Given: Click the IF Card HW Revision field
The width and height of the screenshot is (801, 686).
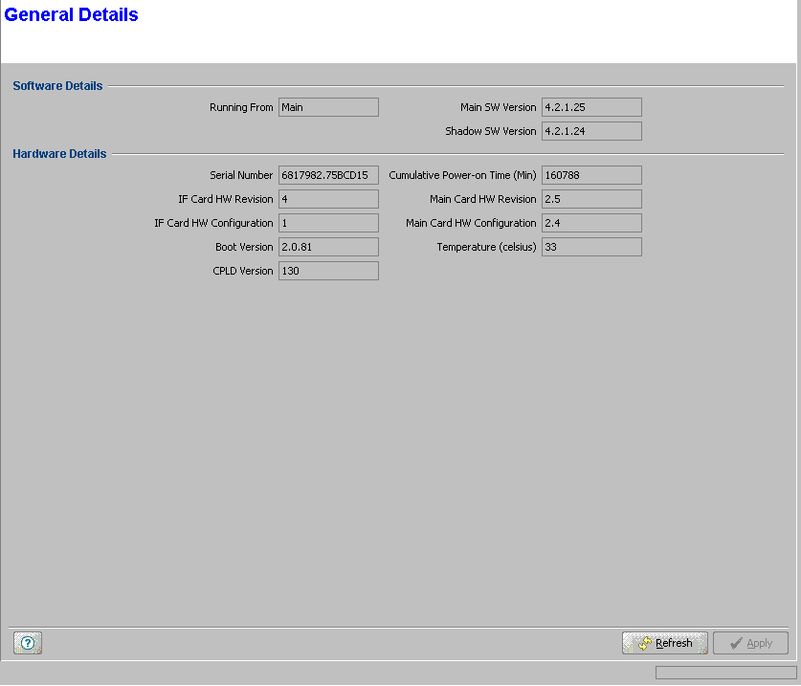Looking at the screenshot, I should [x=328, y=199].
